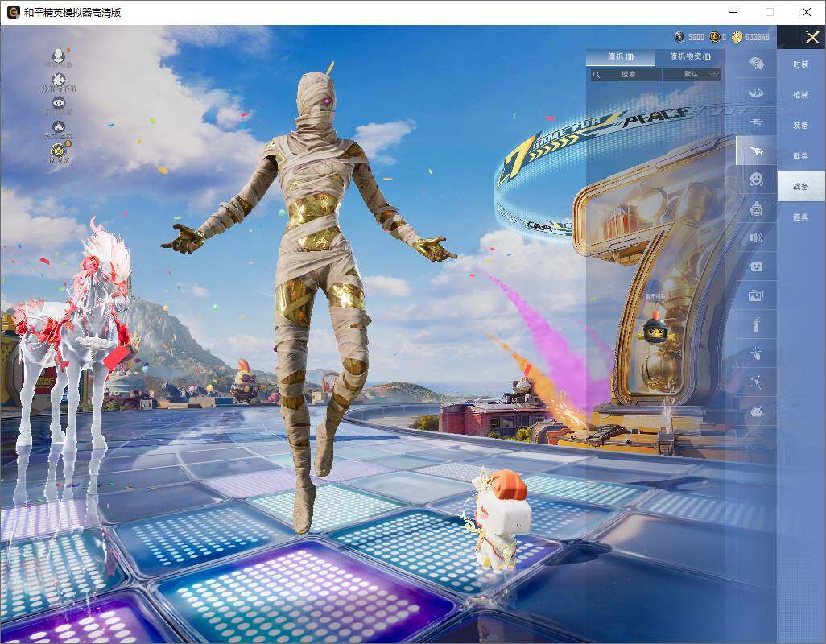
Task: Select the smiley face emote icon
Action: point(756,179)
